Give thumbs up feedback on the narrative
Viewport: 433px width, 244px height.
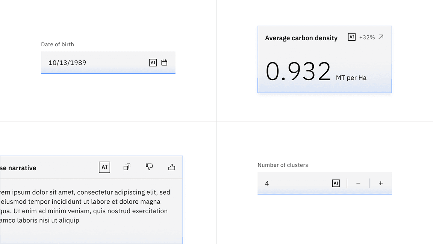[171, 167]
